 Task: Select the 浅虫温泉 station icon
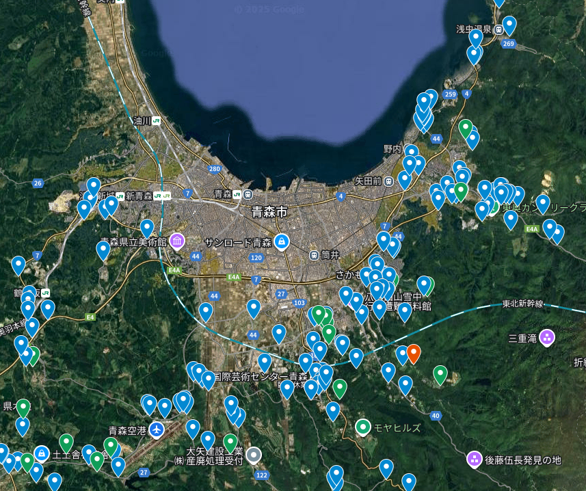(499, 29)
